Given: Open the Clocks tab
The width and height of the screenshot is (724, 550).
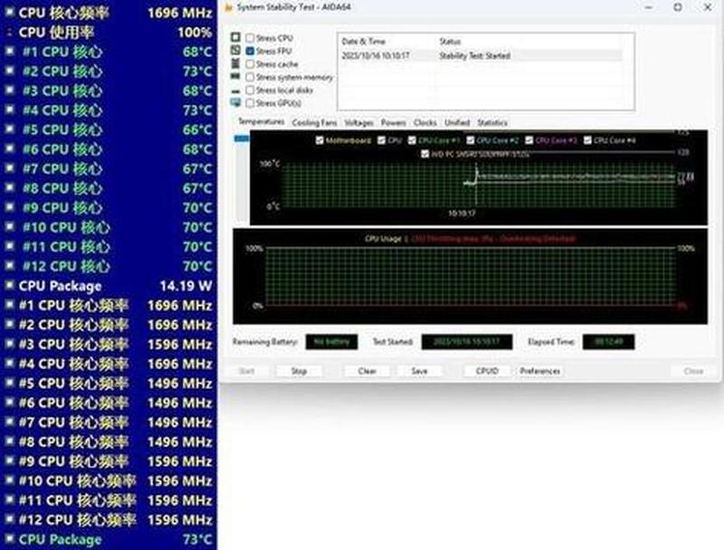Looking at the screenshot, I should pos(424,122).
